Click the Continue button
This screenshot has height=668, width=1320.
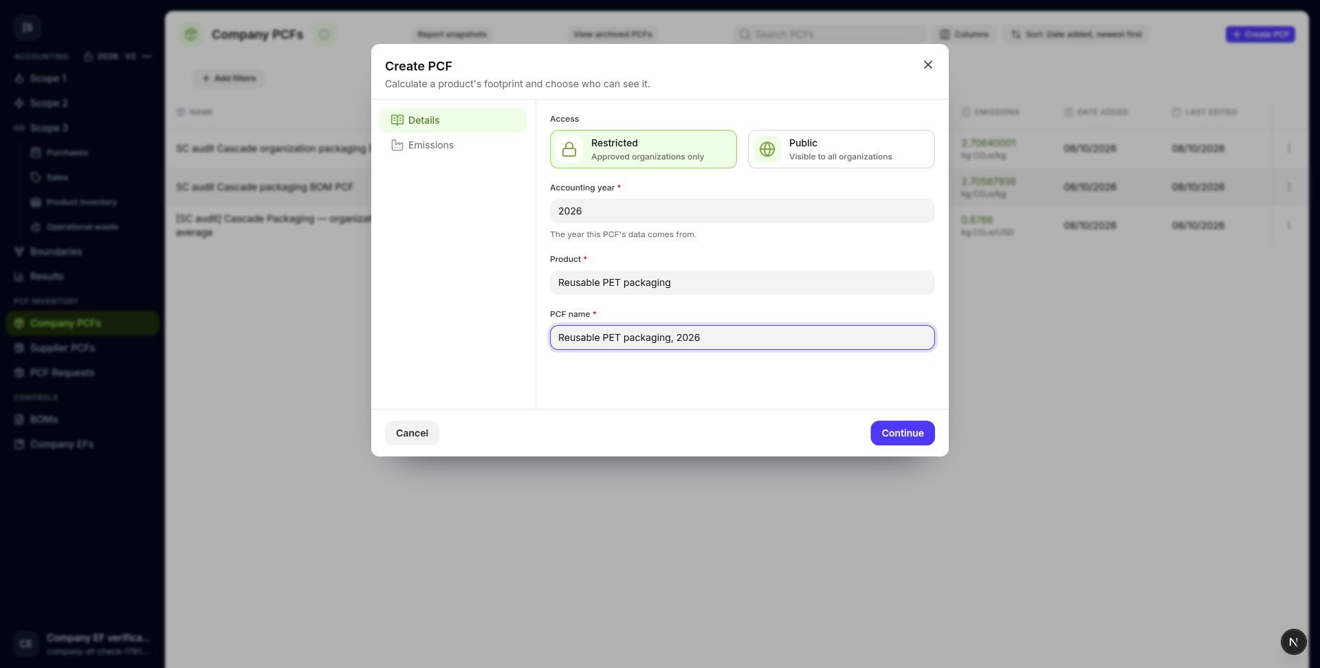902,433
